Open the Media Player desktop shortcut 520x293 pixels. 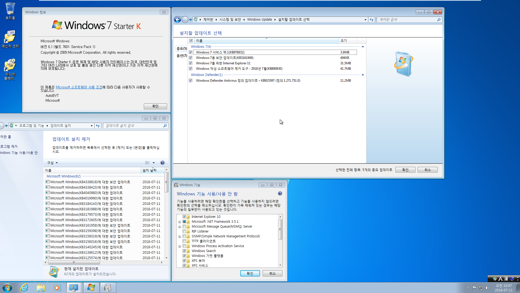tap(10, 69)
